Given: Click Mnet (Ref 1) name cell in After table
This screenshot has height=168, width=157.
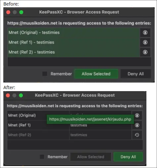Looking at the screenshot, I should coord(38,125).
